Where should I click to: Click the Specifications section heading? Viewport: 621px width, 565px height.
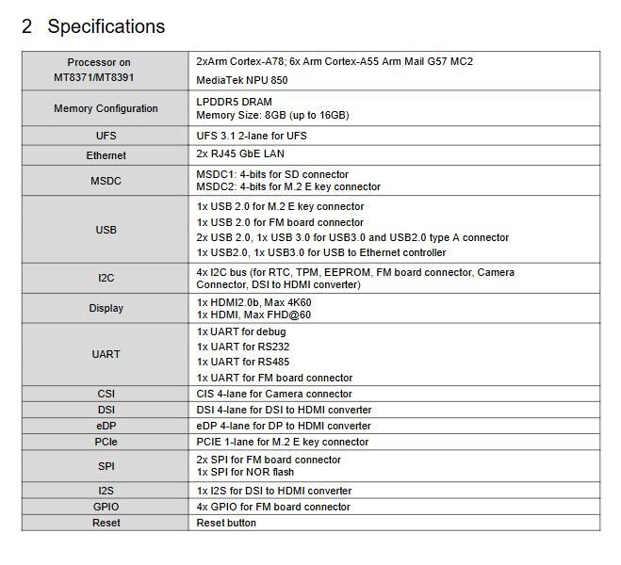93,26
